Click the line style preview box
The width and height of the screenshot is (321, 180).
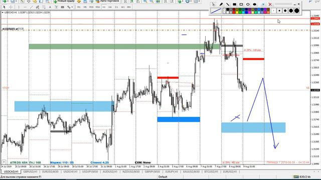pyautogui.click(x=216, y=11)
